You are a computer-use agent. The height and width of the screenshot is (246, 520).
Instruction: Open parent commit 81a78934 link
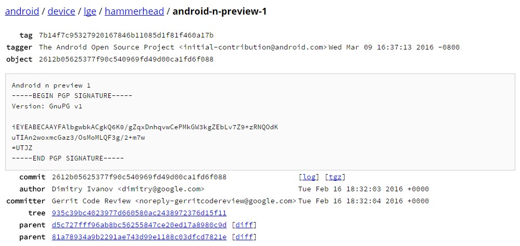pos(139,237)
